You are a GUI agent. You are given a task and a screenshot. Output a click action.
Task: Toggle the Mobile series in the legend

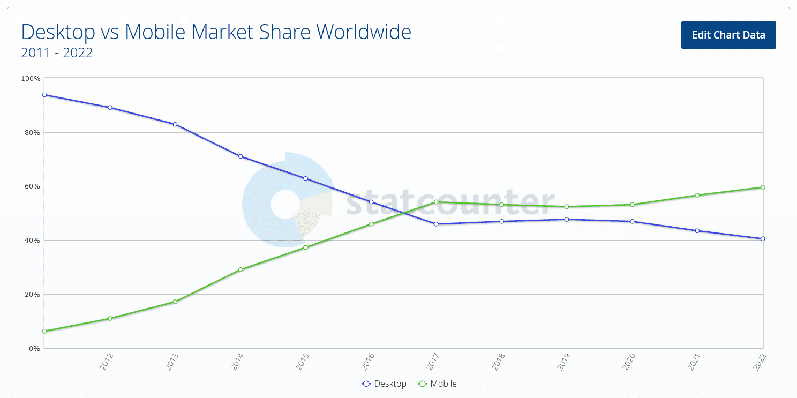[x=437, y=384]
